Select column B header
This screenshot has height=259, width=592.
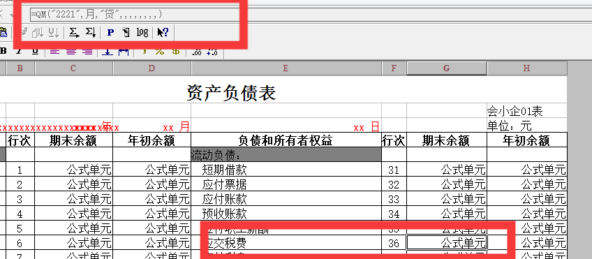click(x=20, y=68)
